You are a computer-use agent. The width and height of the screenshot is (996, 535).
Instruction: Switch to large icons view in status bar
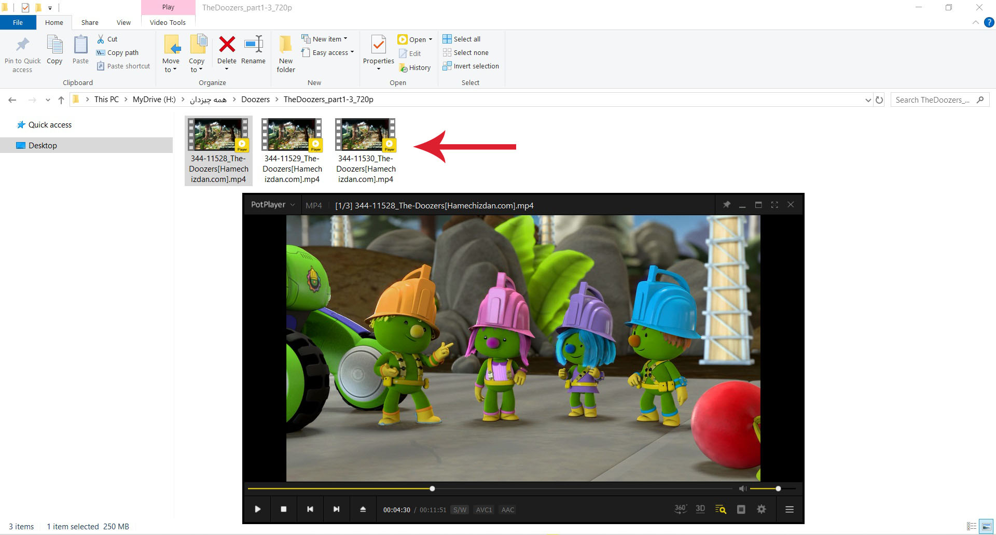click(986, 527)
